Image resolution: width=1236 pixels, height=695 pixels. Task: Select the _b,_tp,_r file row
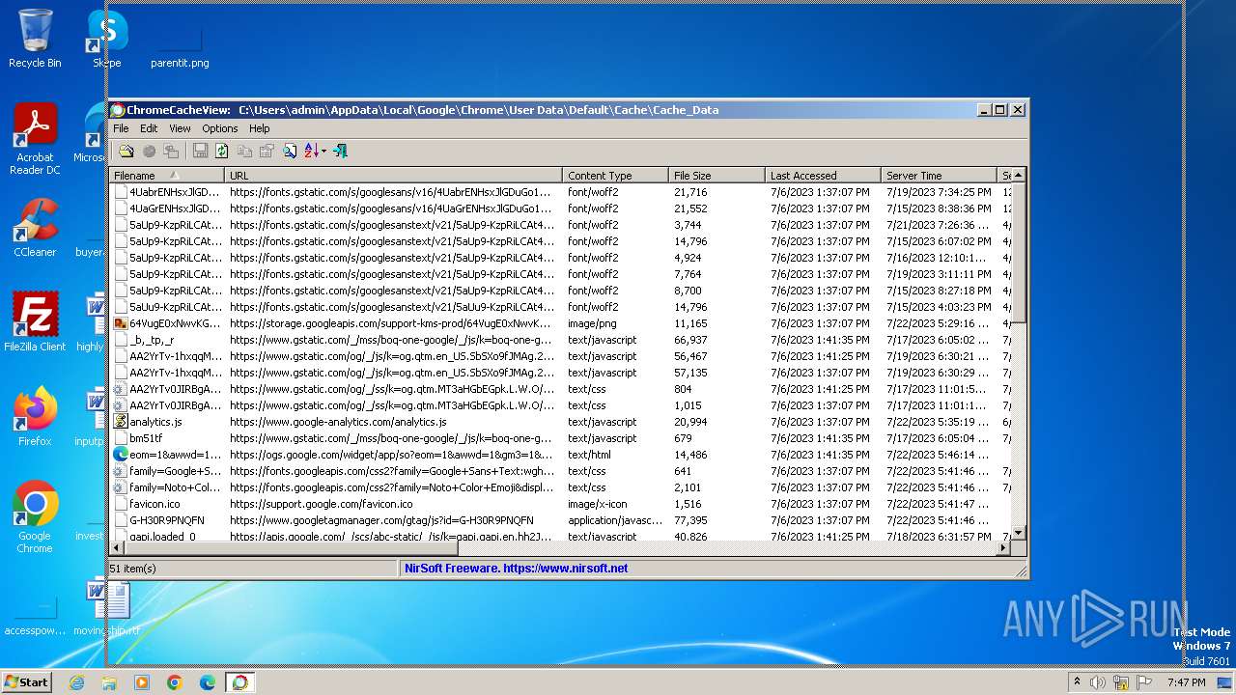(x=560, y=340)
